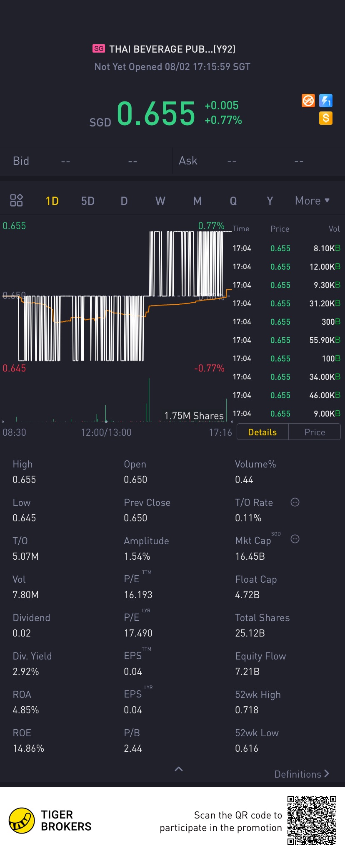
Task: Collapse the details panel with up chevron
Action: 179,769
